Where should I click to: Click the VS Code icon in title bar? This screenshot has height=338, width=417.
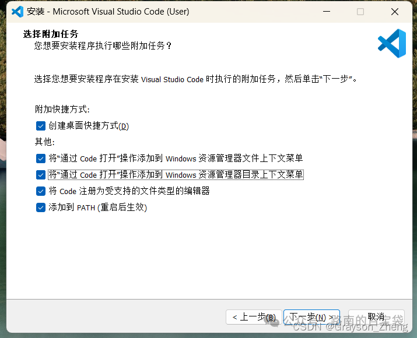pos(17,12)
